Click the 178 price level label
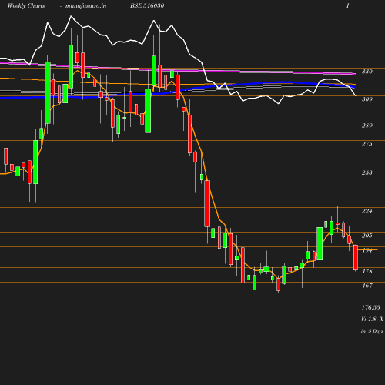 point(367,271)
